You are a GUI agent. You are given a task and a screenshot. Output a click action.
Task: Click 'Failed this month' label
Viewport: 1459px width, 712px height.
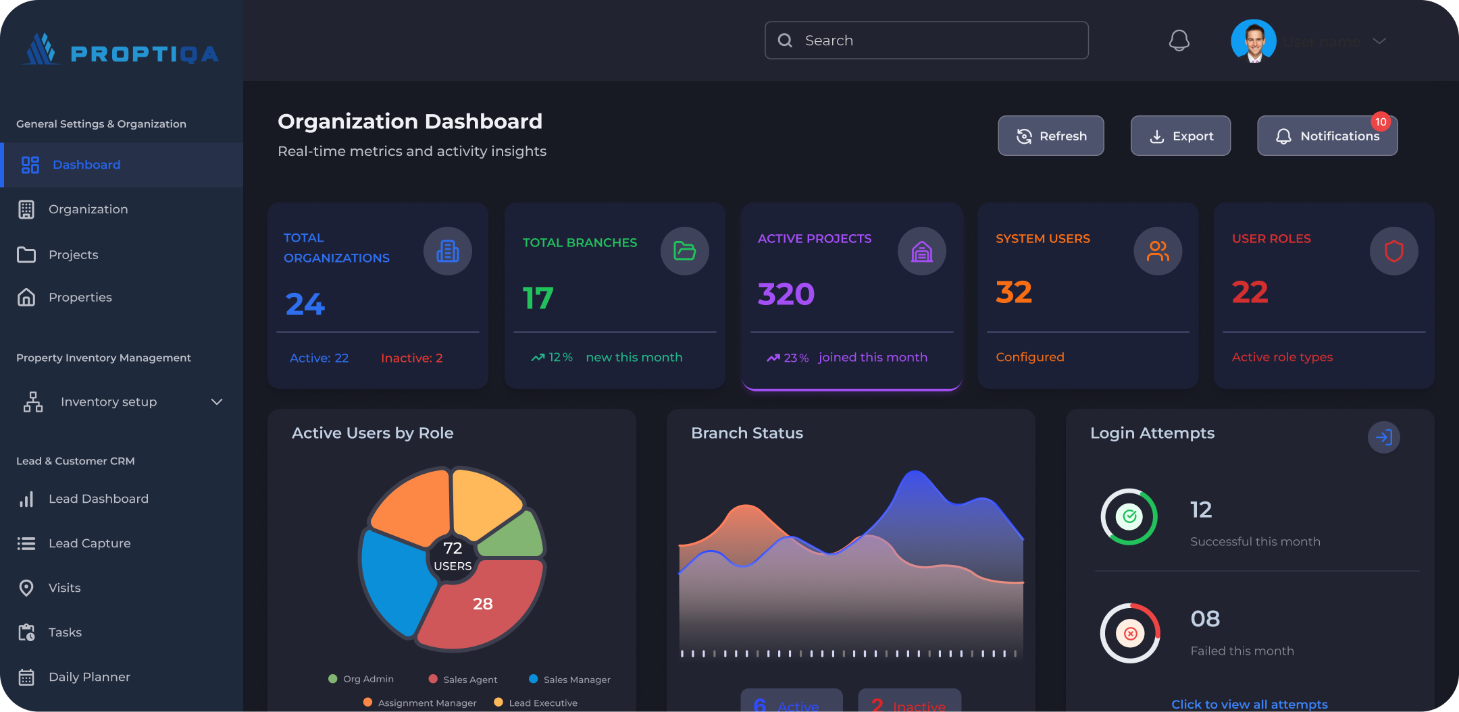point(1242,651)
